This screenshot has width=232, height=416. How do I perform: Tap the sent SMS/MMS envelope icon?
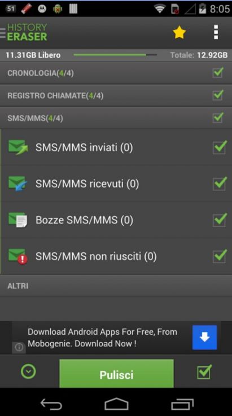coord(18,147)
